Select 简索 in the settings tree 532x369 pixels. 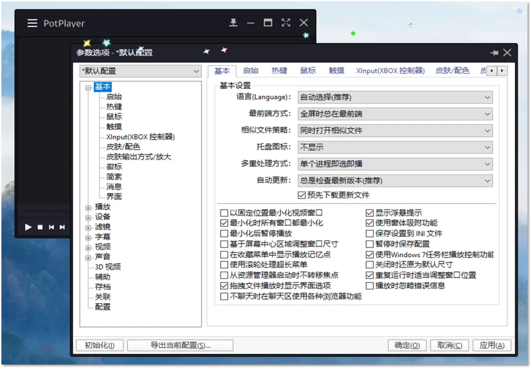tap(114, 177)
